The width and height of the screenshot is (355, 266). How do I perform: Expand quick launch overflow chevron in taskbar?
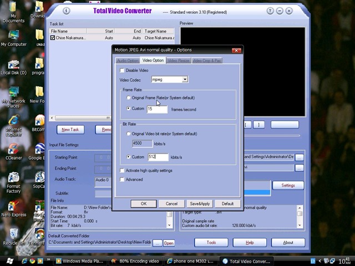pyautogui.click(x=48, y=259)
